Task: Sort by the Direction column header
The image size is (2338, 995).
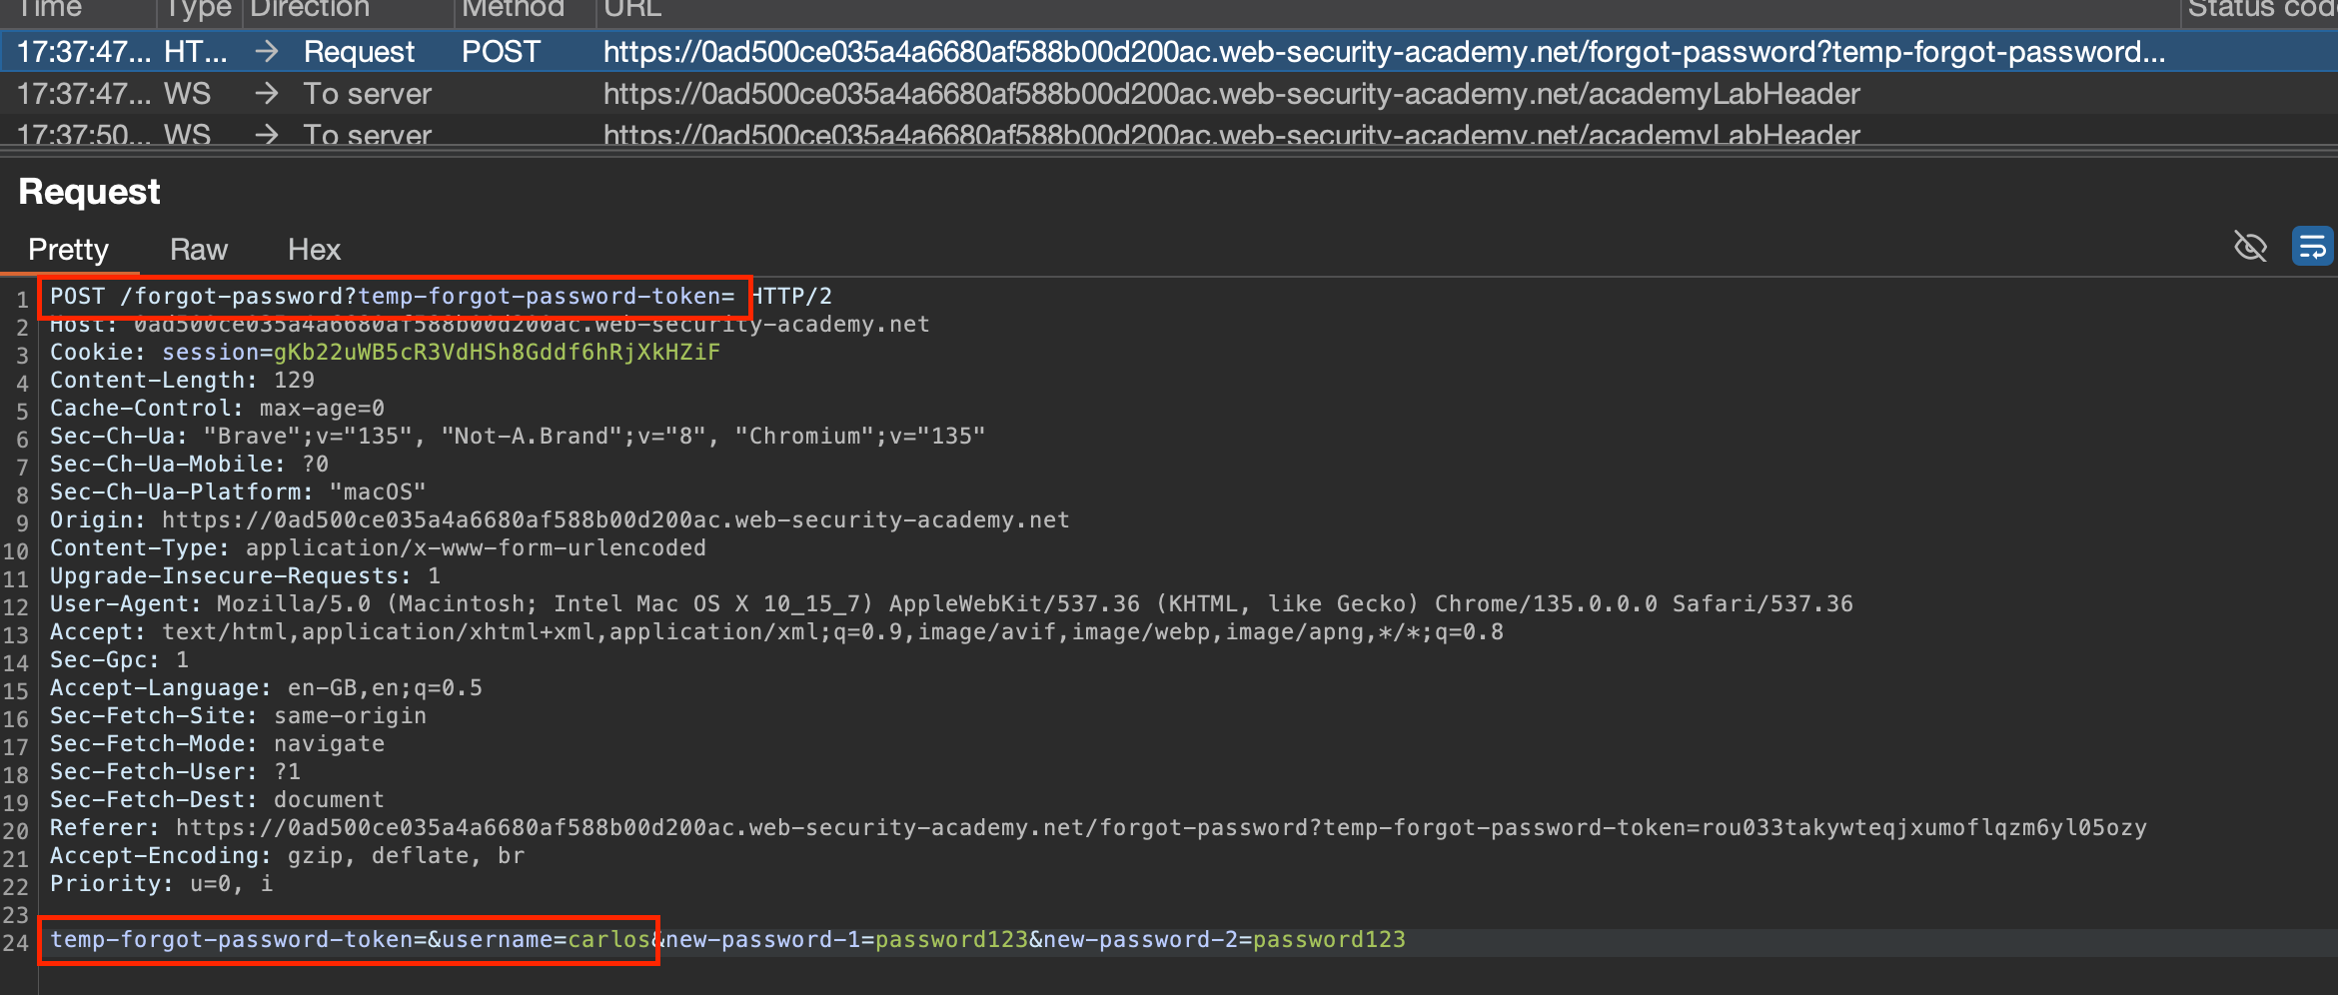Action: [310, 9]
